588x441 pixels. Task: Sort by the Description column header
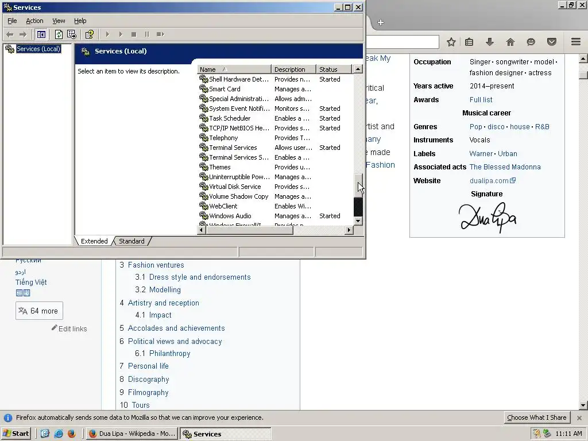tap(293, 69)
